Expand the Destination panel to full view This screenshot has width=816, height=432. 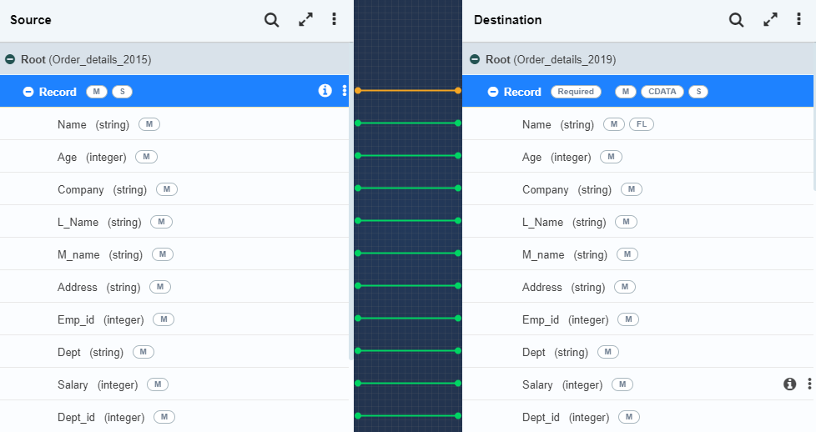770,20
